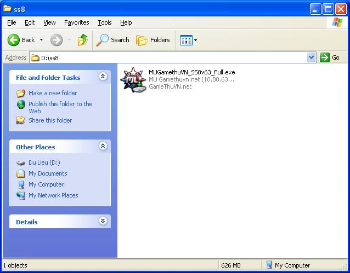Click the 1 objects status bar text
The width and height of the screenshot is (350, 273).
(15, 265)
